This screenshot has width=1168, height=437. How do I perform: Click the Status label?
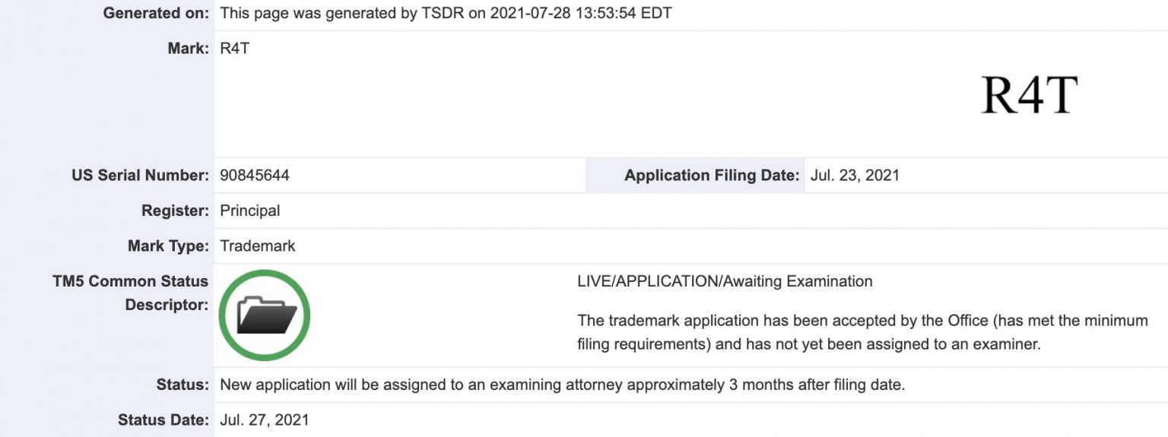(x=181, y=385)
